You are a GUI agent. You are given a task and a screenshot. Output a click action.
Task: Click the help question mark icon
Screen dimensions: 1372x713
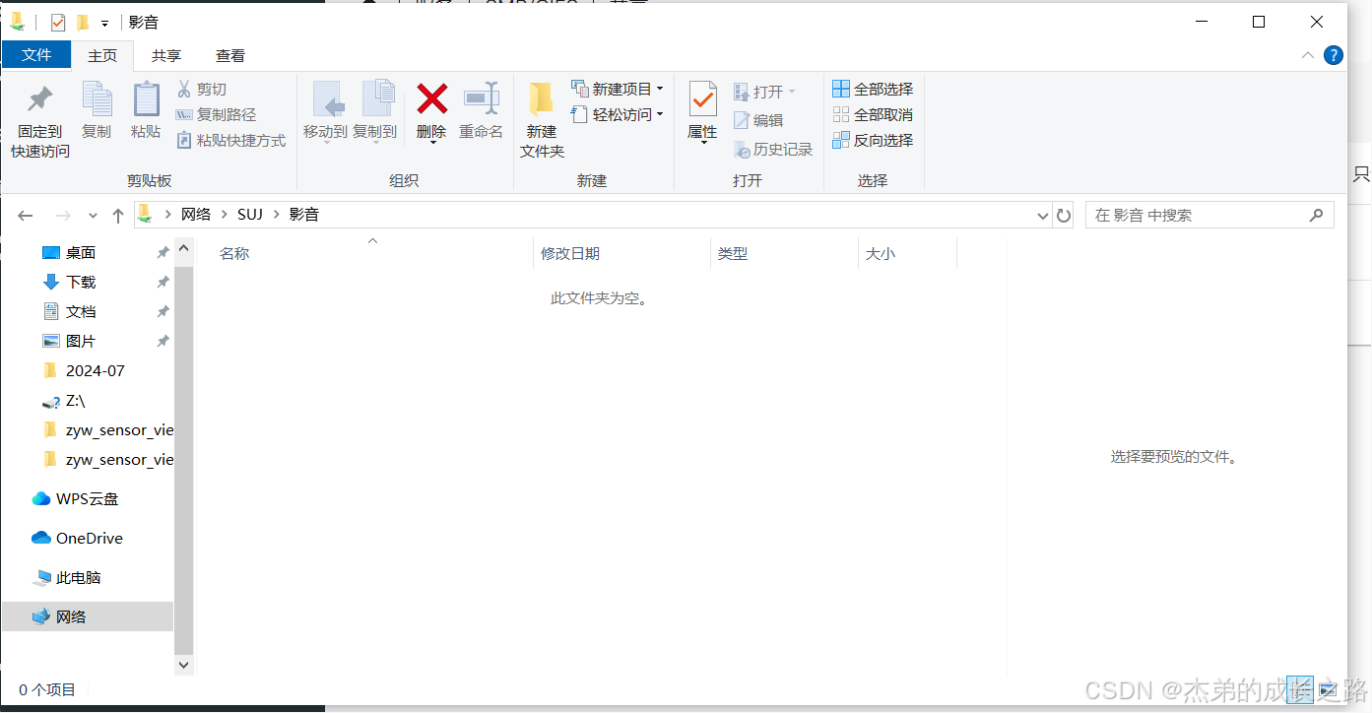pyautogui.click(x=1334, y=55)
